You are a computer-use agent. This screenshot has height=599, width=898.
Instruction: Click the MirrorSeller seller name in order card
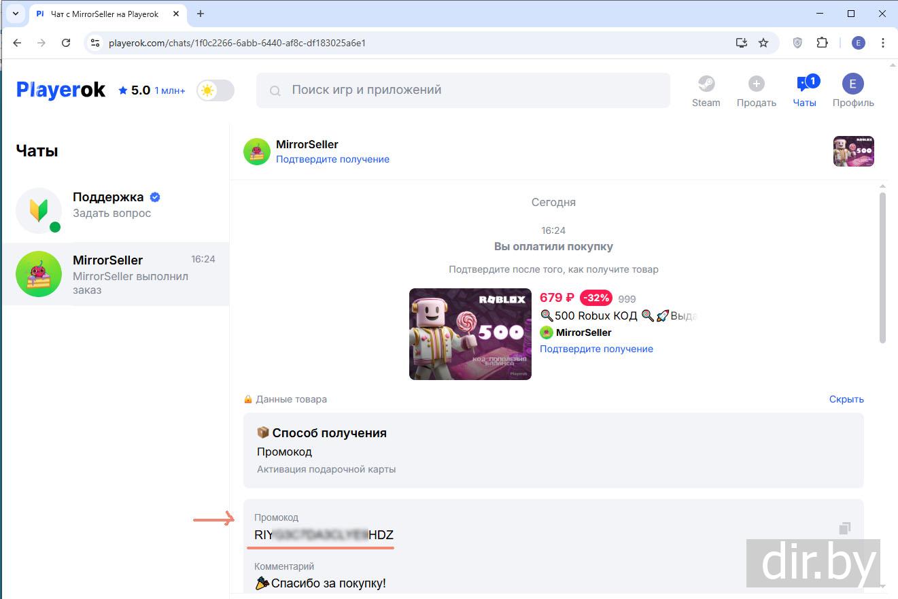(x=583, y=332)
